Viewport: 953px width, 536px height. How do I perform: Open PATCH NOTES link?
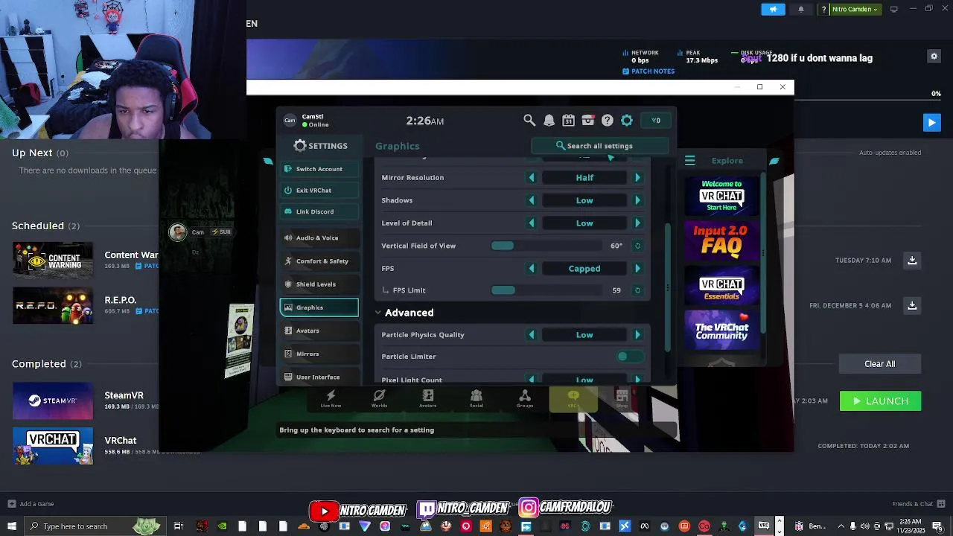(x=648, y=71)
